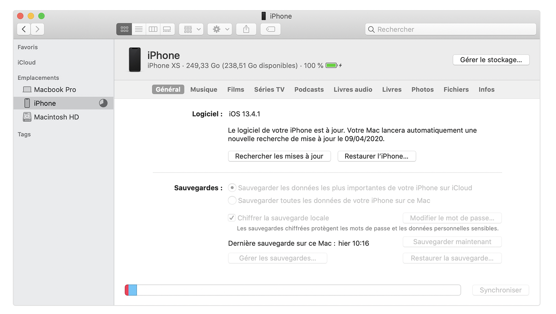Open the group-by arrangement dropdown

pyautogui.click(x=191, y=29)
